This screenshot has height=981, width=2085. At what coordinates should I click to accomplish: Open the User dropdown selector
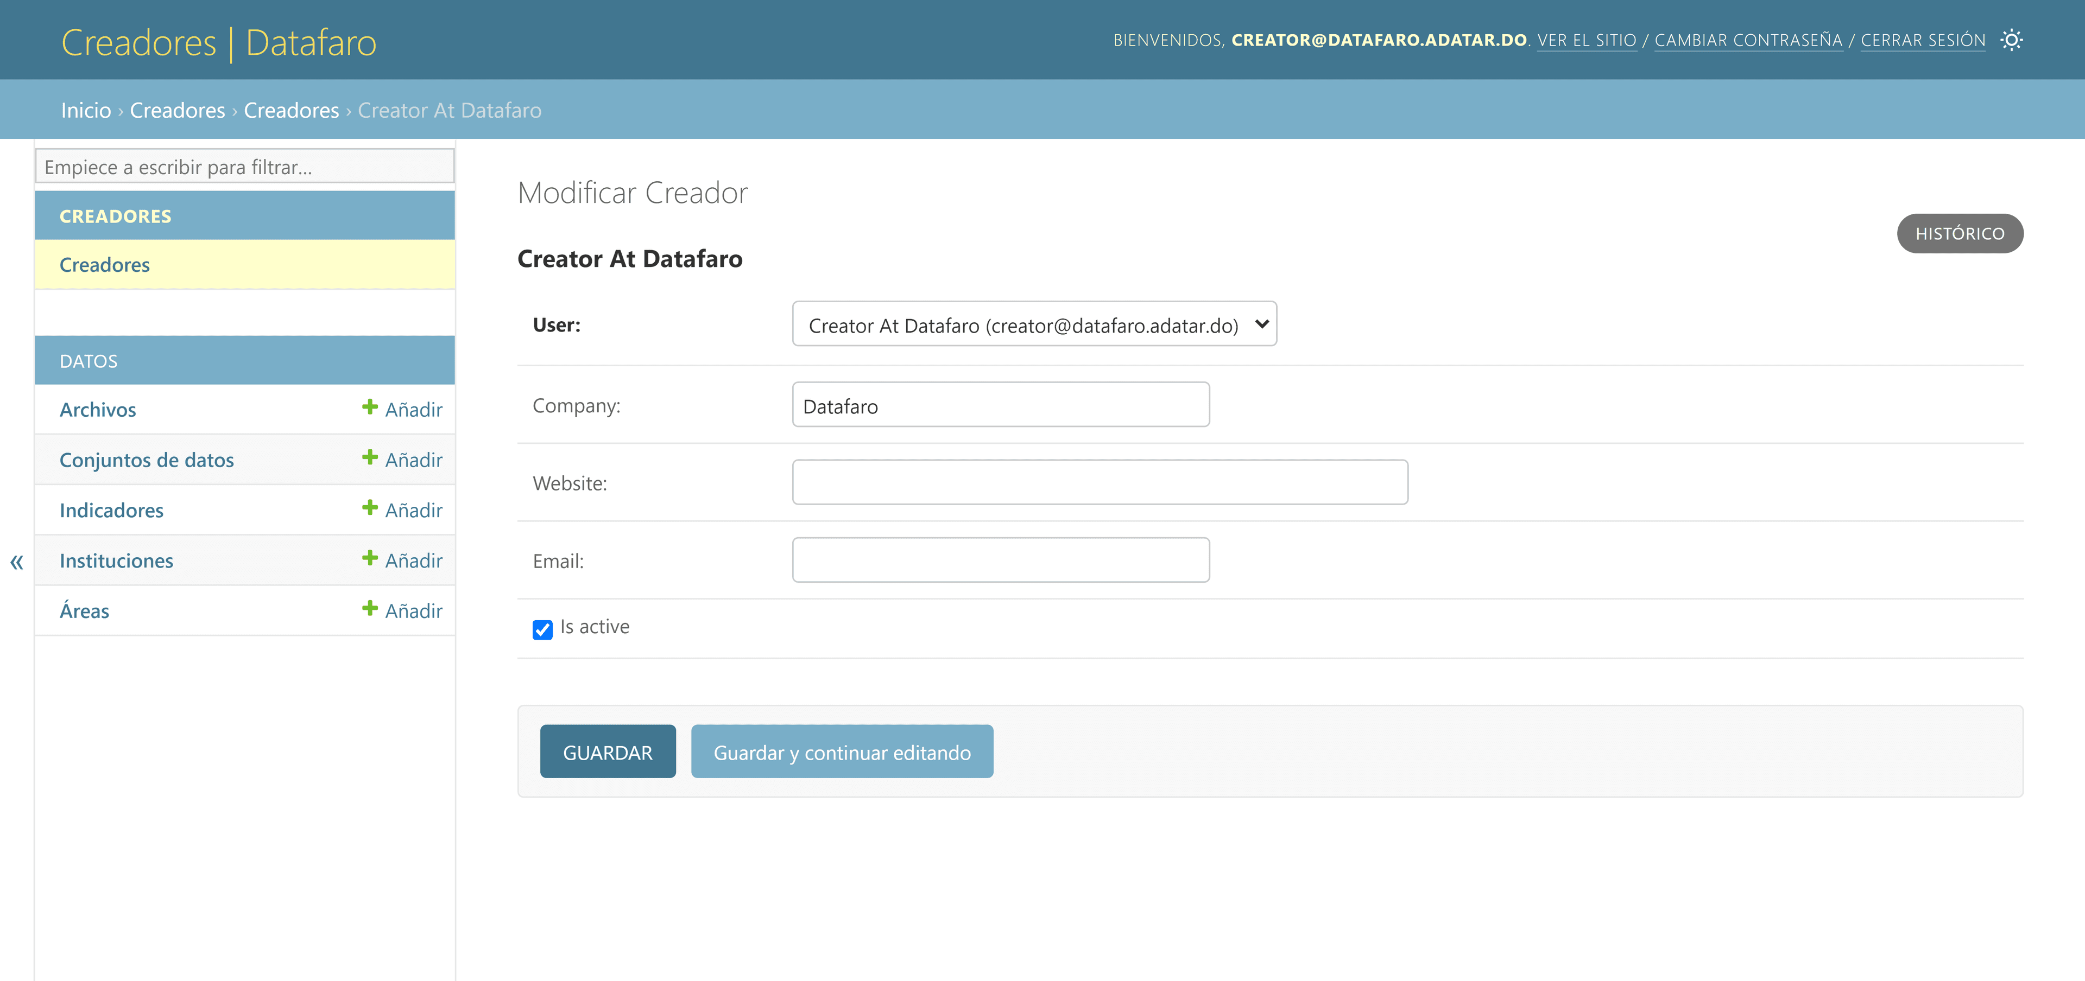(1034, 324)
